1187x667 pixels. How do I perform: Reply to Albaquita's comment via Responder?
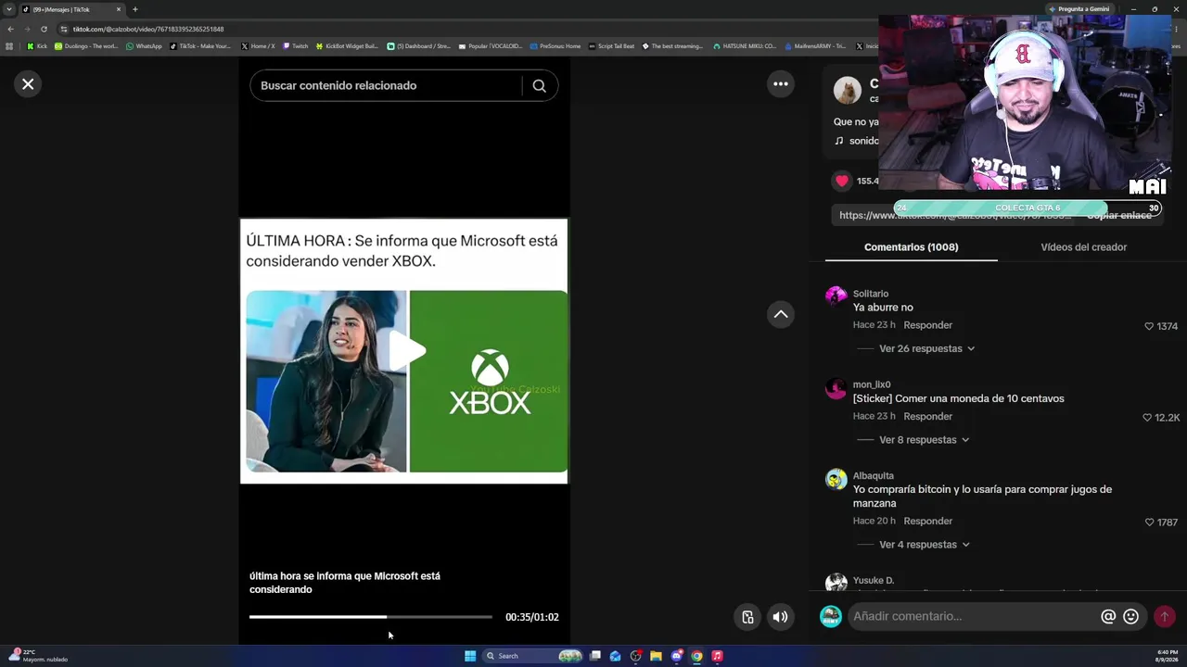pyautogui.click(x=927, y=522)
